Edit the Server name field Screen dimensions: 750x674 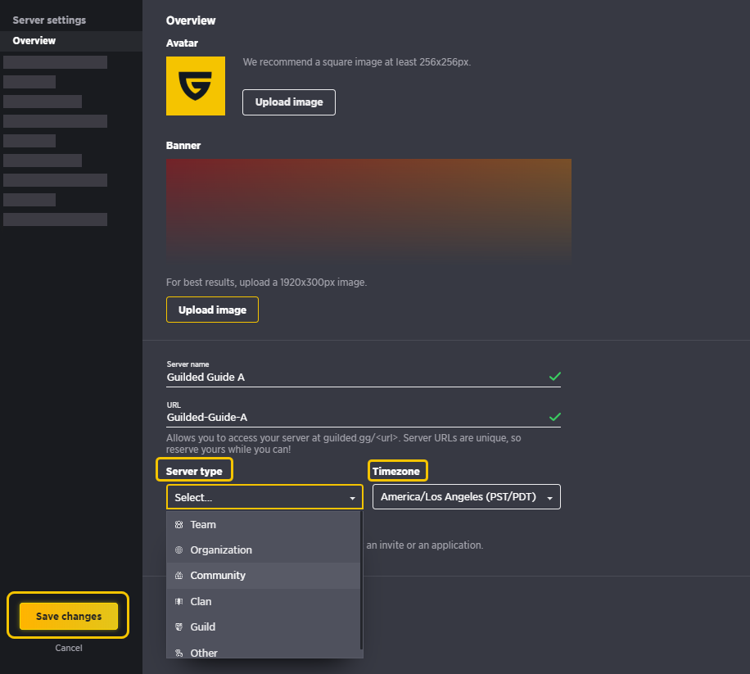[364, 377]
